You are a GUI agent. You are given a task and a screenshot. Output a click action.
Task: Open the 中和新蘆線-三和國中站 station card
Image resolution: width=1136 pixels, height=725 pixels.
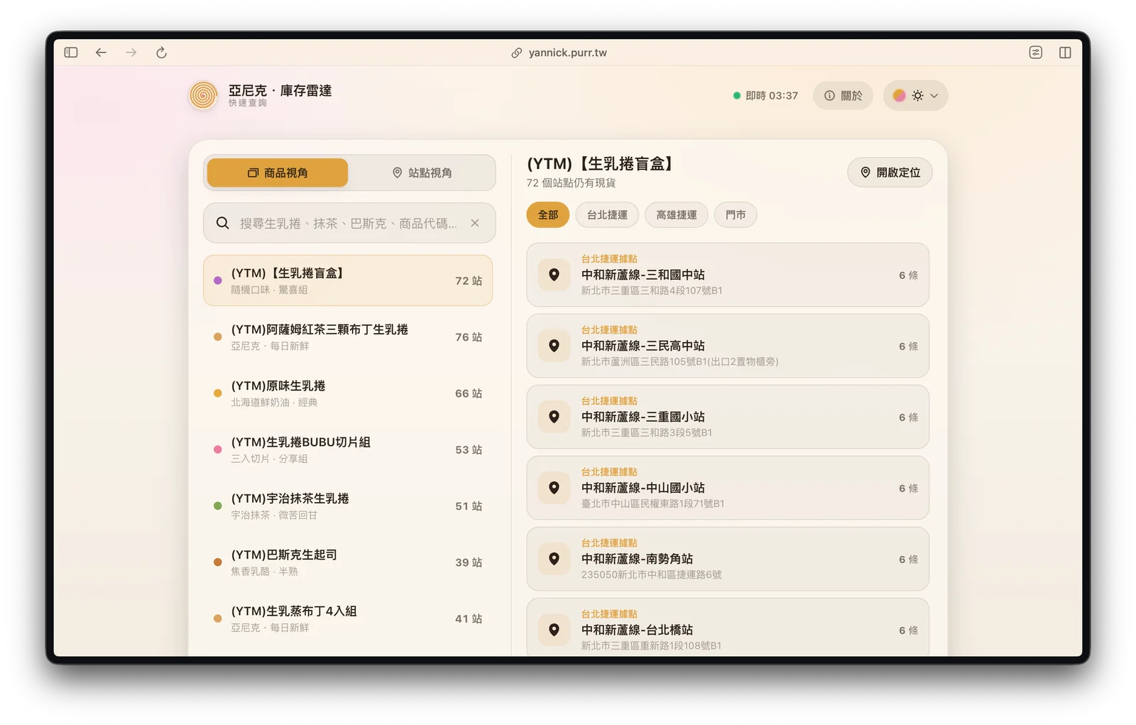click(x=728, y=275)
